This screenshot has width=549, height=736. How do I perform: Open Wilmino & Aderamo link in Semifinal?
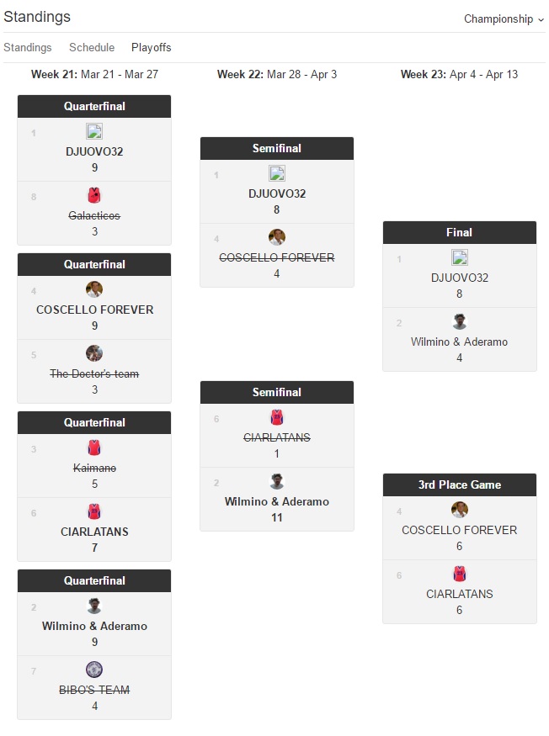pos(277,501)
